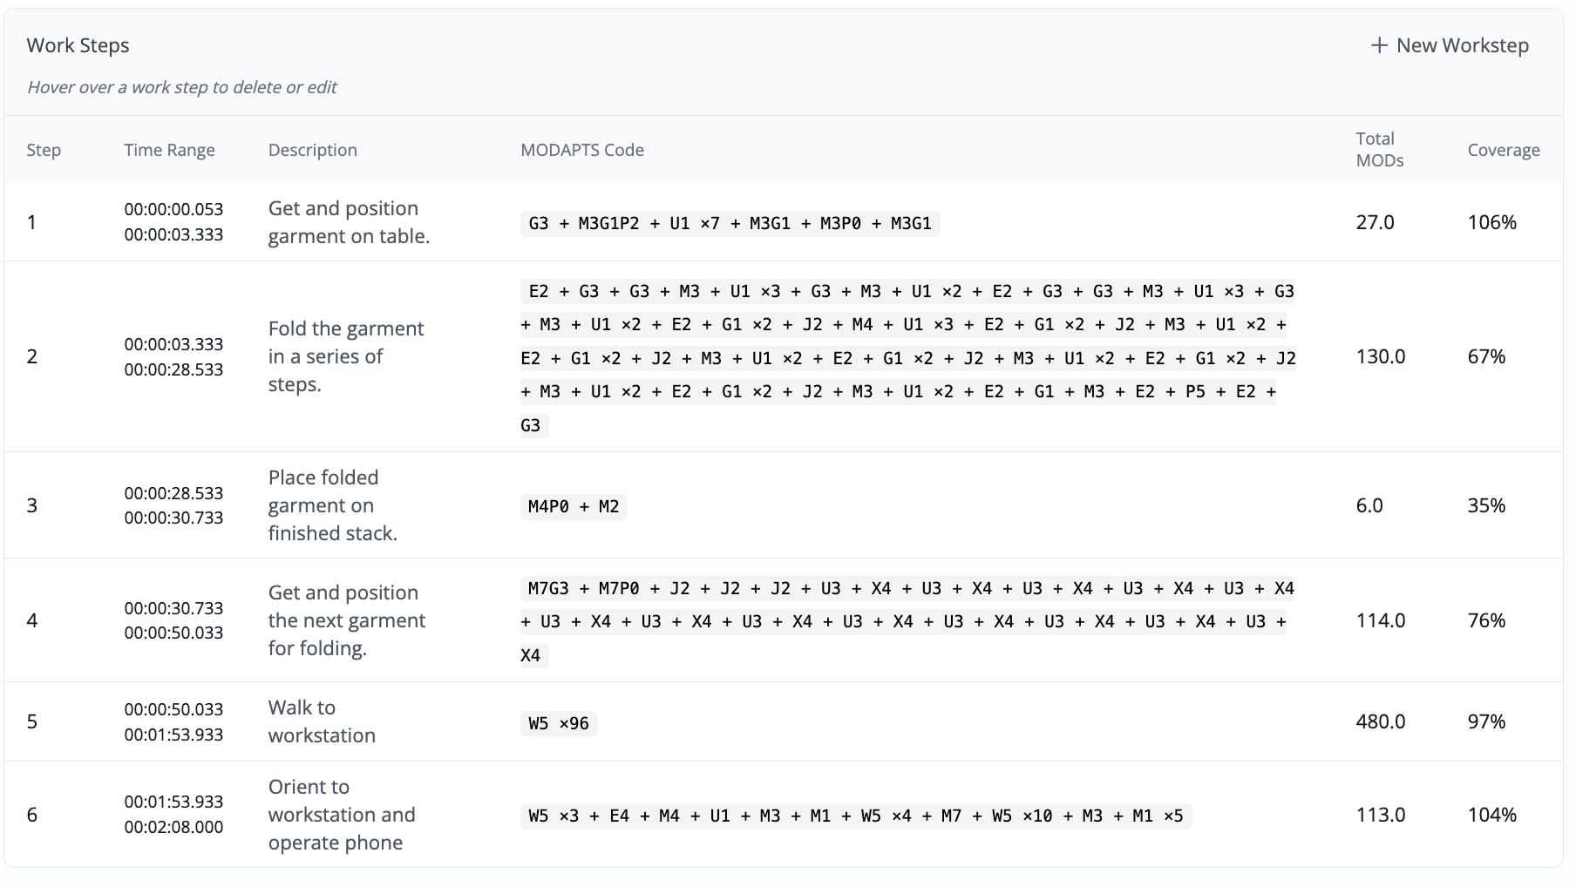Click the Time Range column header
Viewport: 1576px width, 887px height.
click(x=169, y=150)
